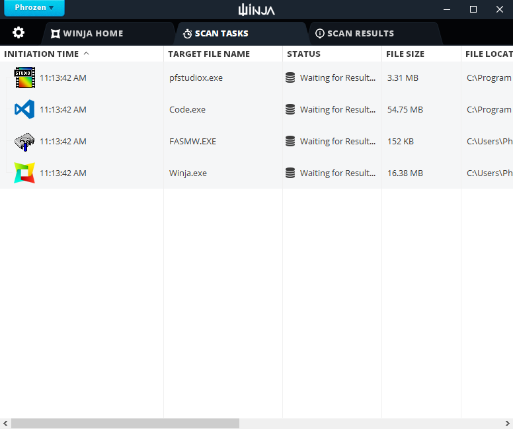This screenshot has width=513, height=429.
Task: Maximize the Winja window
Action: pyautogui.click(x=473, y=9)
